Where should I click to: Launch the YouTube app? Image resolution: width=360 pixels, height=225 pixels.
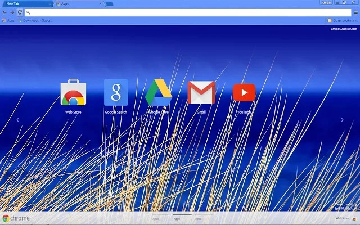[x=244, y=93]
